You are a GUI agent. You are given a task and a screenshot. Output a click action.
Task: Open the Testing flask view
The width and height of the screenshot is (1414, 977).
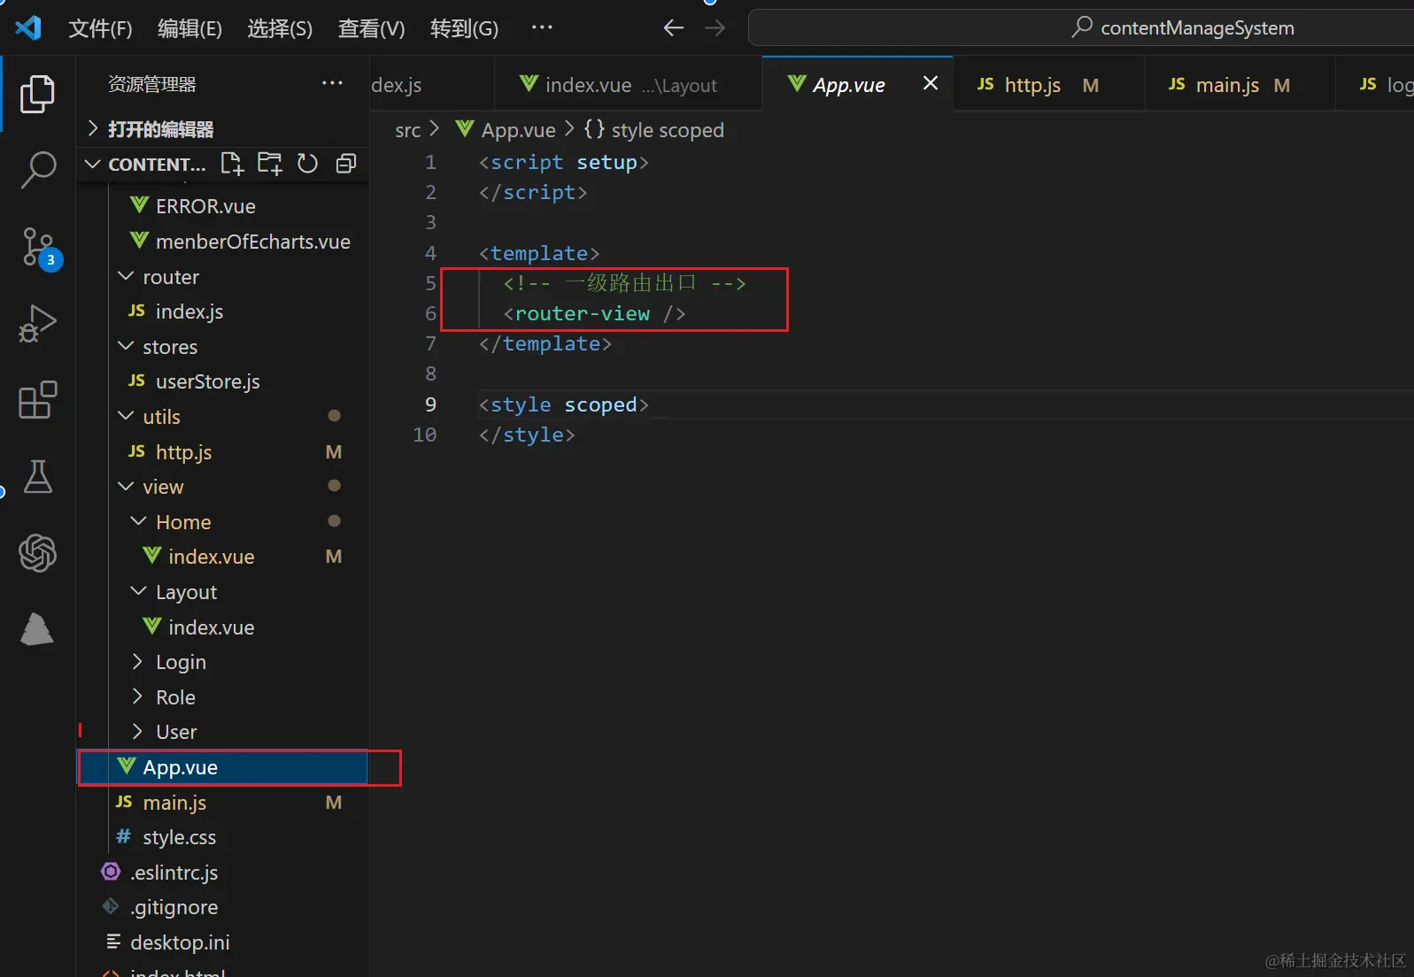click(37, 476)
